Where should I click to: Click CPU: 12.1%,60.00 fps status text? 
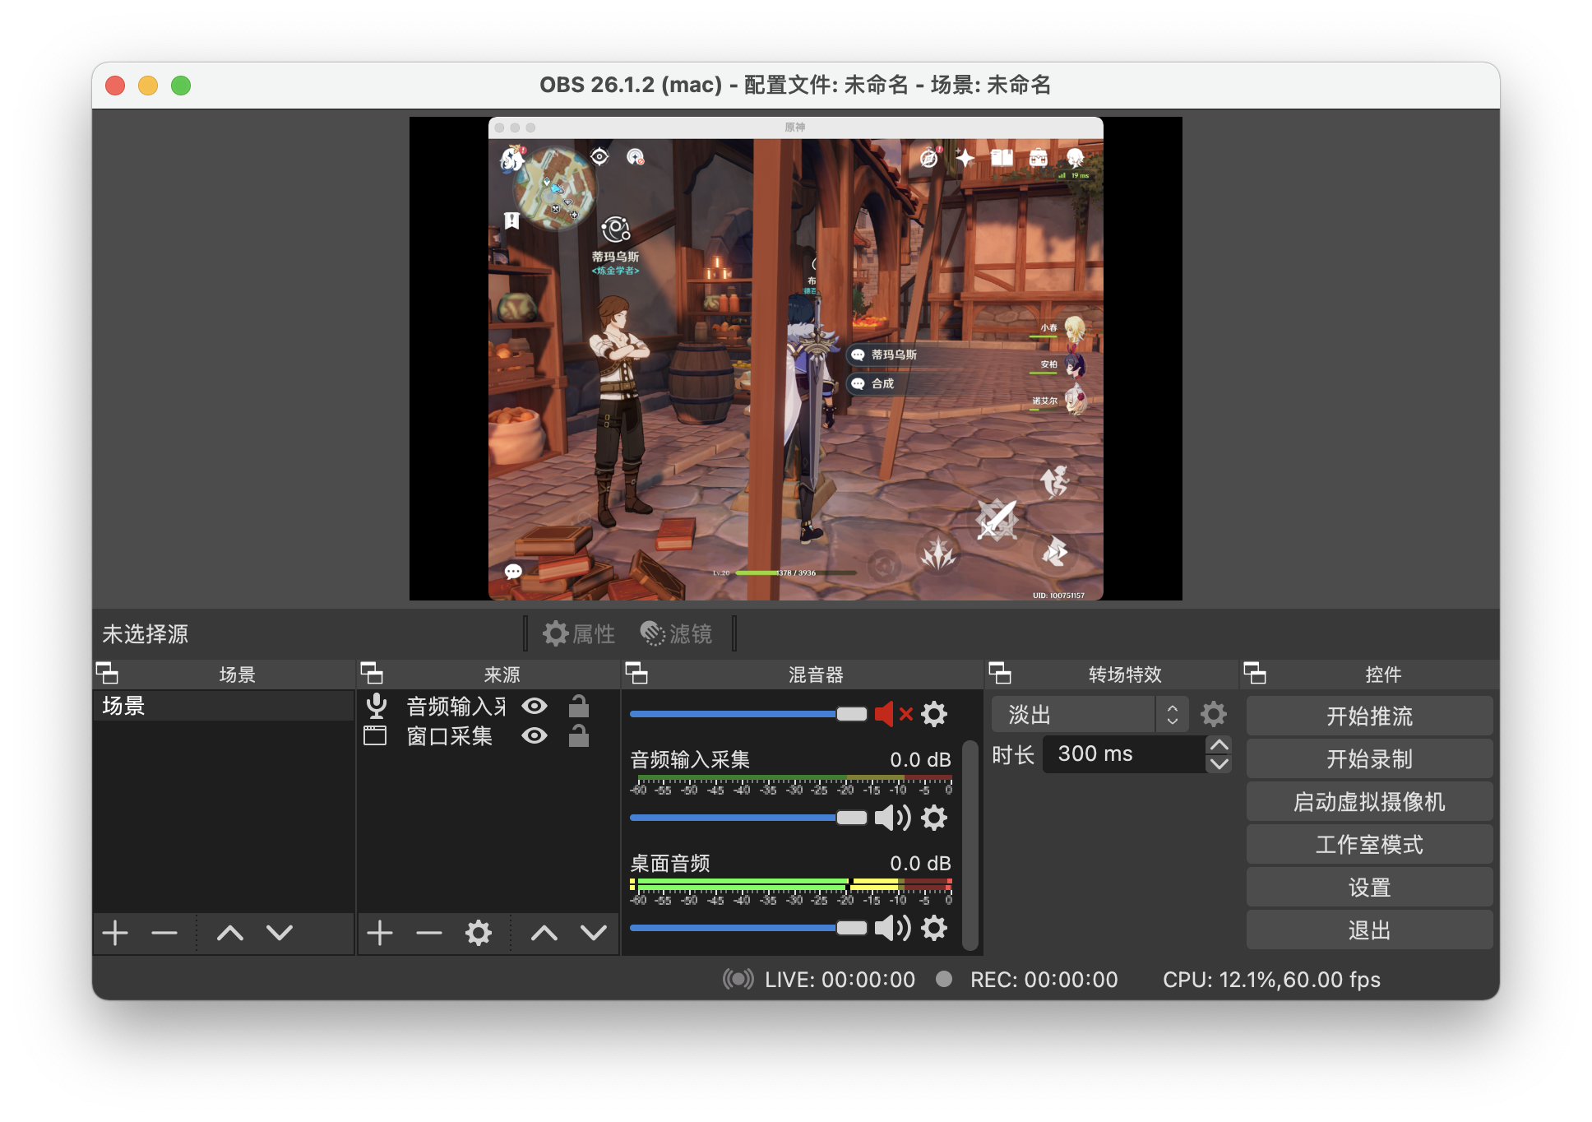click(x=1271, y=979)
